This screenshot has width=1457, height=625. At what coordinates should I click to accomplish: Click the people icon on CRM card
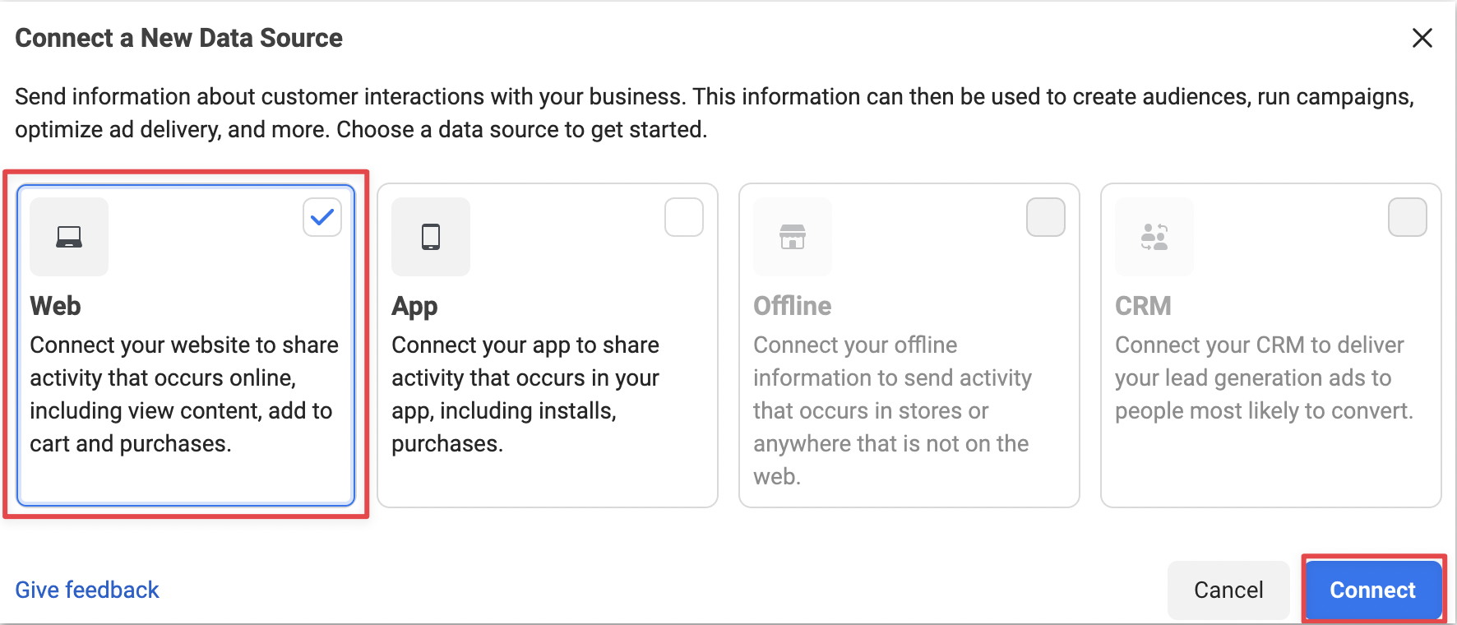pyautogui.click(x=1154, y=237)
